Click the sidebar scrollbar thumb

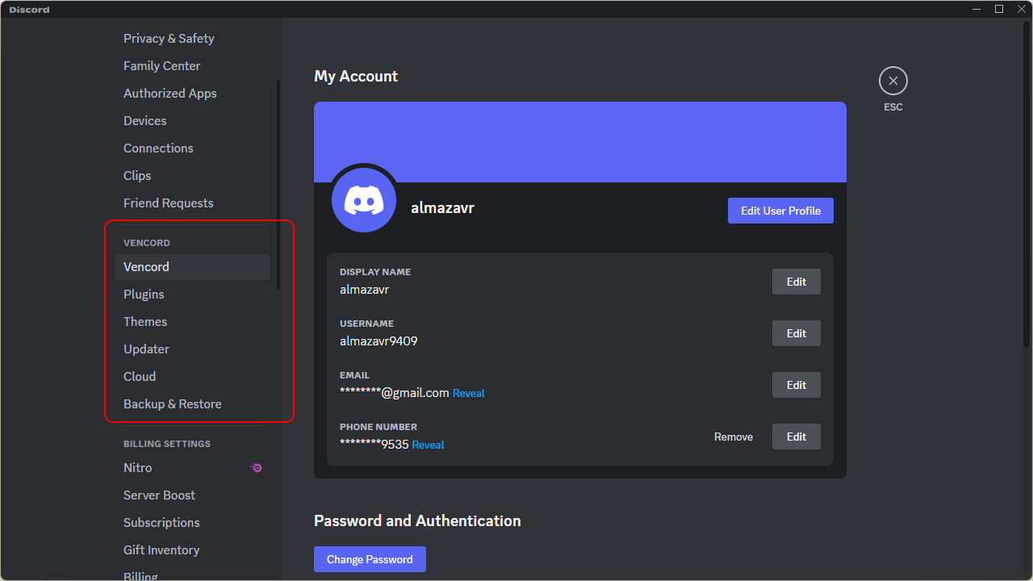[x=278, y=184]
